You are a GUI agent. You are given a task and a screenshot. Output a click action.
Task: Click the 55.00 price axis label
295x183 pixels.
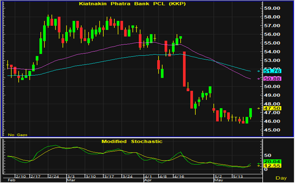[272, 43]
